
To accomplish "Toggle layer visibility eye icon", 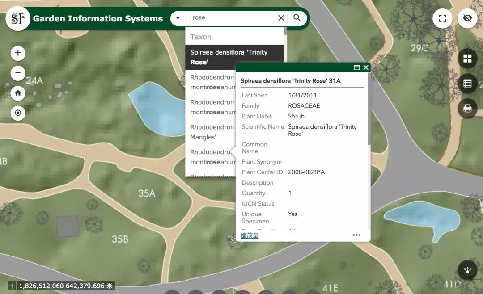I will pyautogui.click(x=467, y=18).
